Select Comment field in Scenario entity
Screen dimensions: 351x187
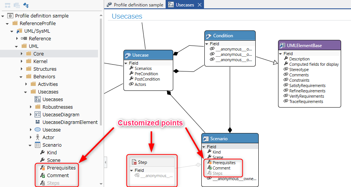[x=221, y=168]
